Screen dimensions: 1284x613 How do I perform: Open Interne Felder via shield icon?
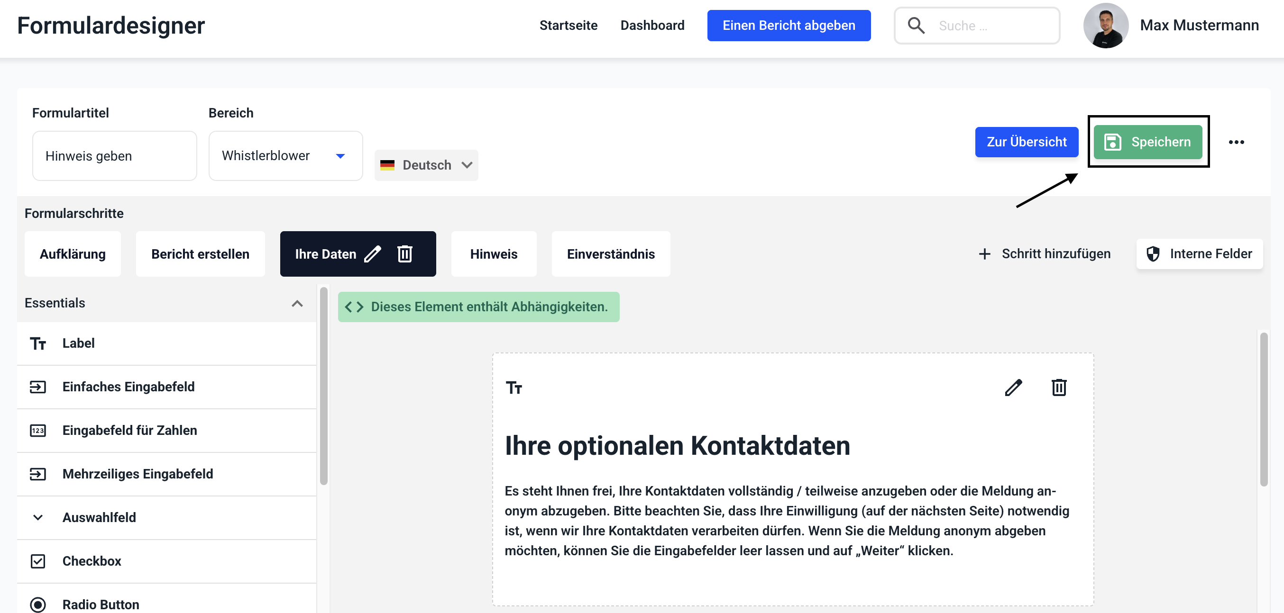1153,254
